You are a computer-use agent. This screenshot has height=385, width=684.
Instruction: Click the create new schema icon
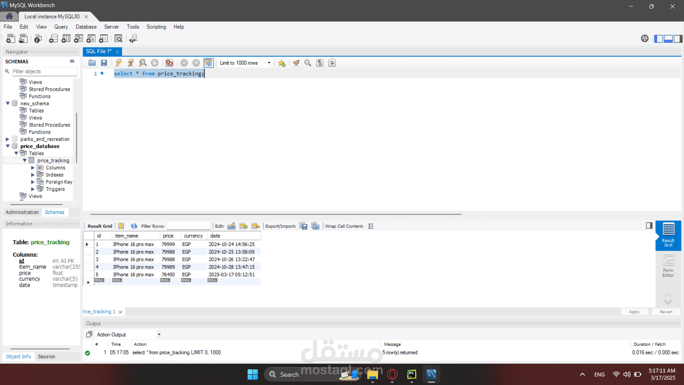53,38
